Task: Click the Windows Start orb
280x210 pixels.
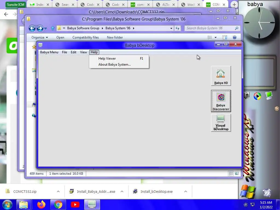Action: click(7, 205)
